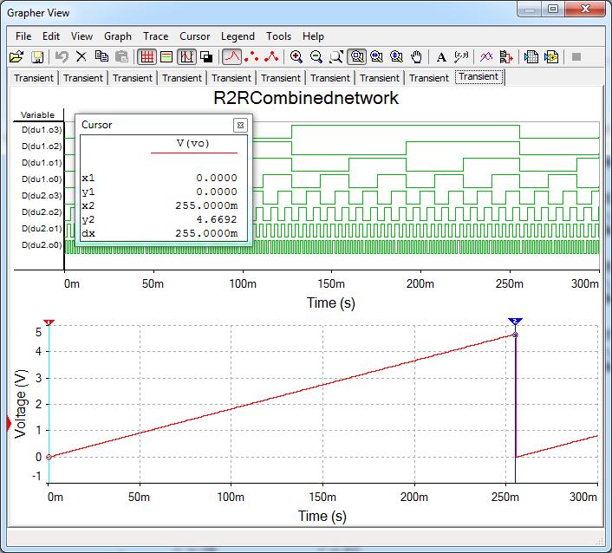Click the vertical zoom icon
612x553 pixels.
(x=396, y=57)
